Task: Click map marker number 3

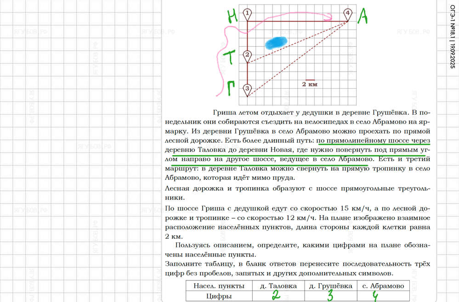Action: coord(248,89)
